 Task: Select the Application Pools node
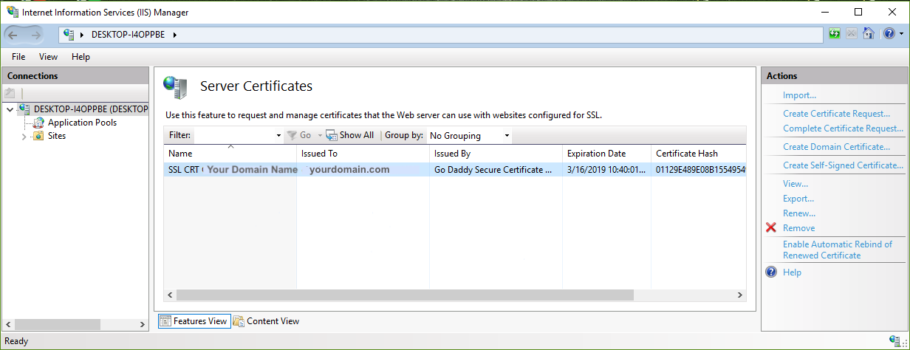click(x=82, y=123)
